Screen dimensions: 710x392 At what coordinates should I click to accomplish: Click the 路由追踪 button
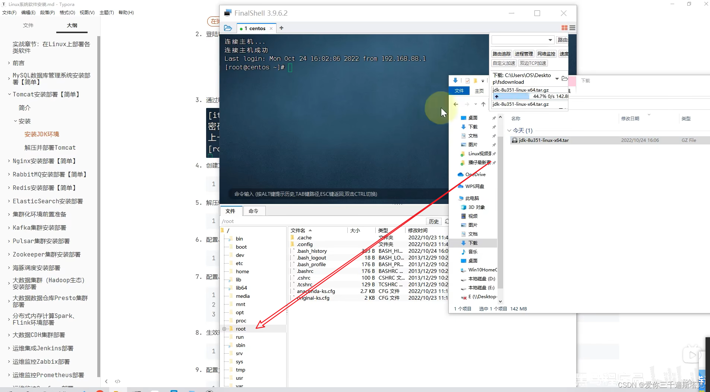(x=502, y=54)
